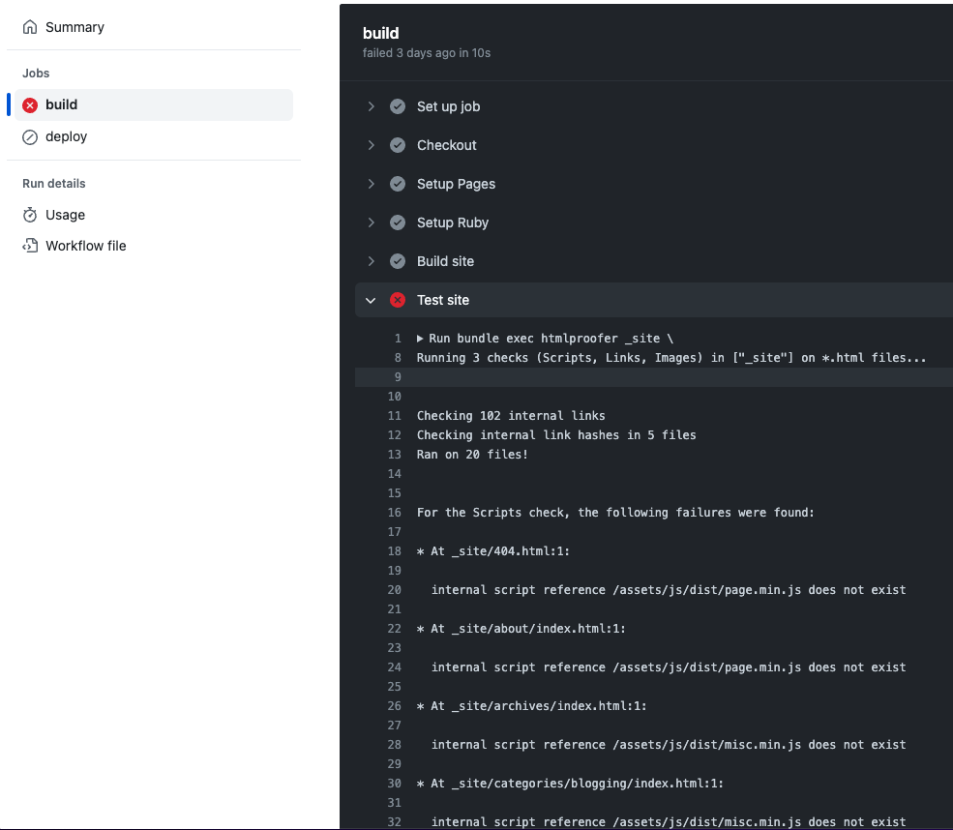Viewport: 953px width, 830px height.
Task: Click the red Test site failure icon
Action: coord(398,300)
